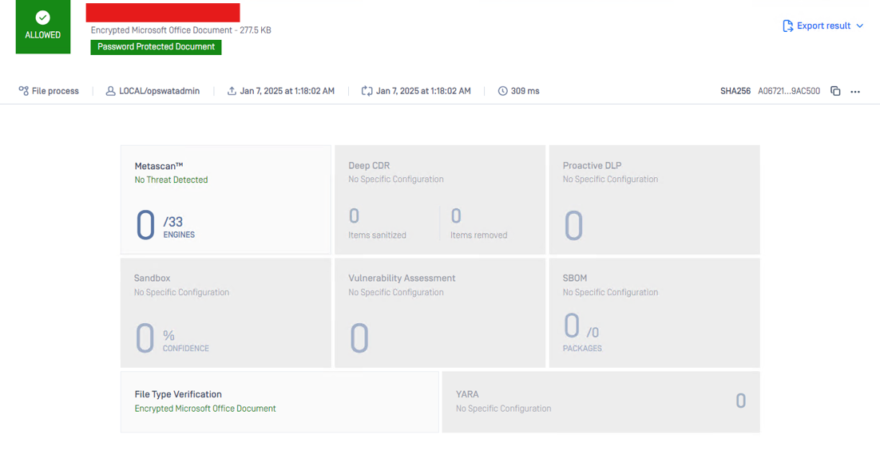
Task: Click the File process label
Action: point(55,91)
